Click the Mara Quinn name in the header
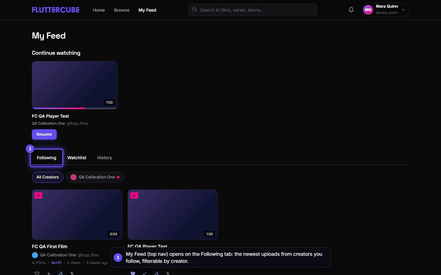 (x=387, y=6)
